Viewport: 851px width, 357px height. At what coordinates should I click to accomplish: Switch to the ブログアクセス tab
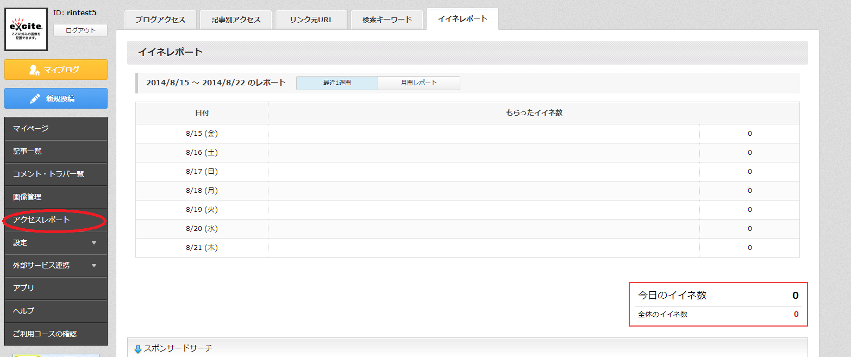coord(160,20)
